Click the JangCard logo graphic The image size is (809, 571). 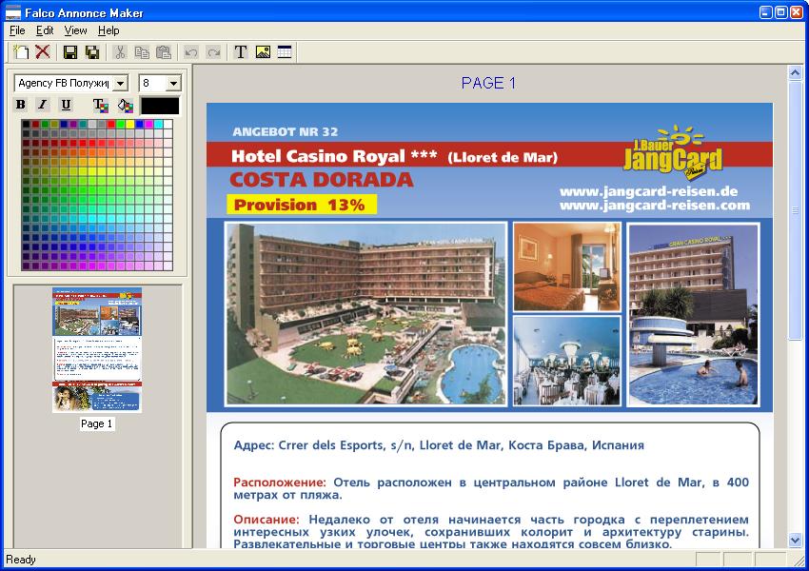[x=672, y=152]
